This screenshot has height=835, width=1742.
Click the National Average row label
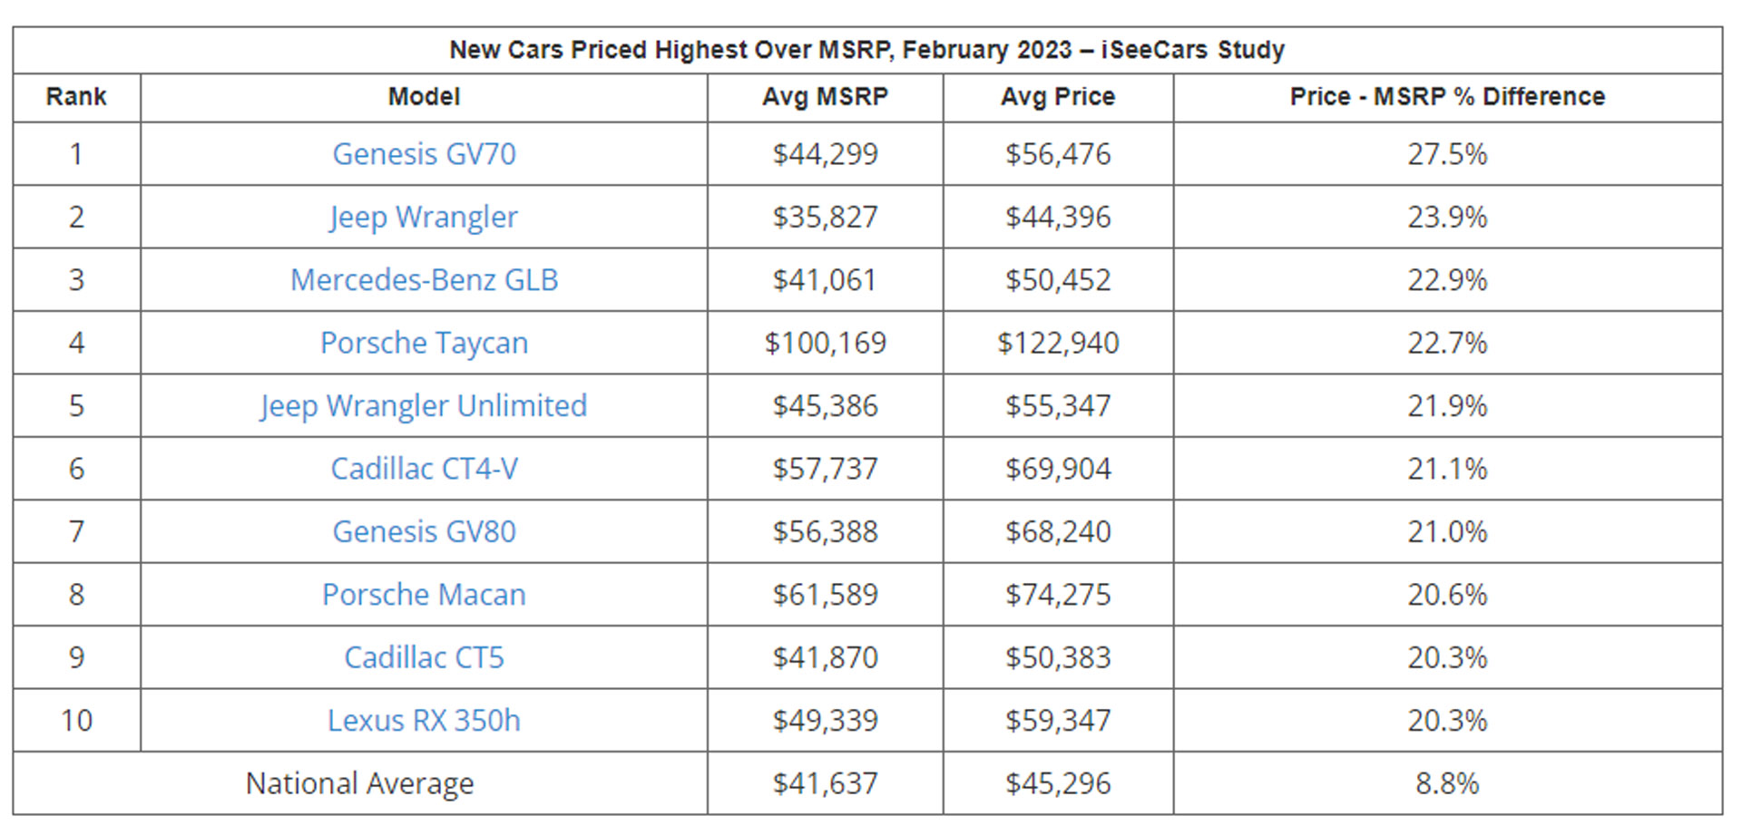[359, 783]
